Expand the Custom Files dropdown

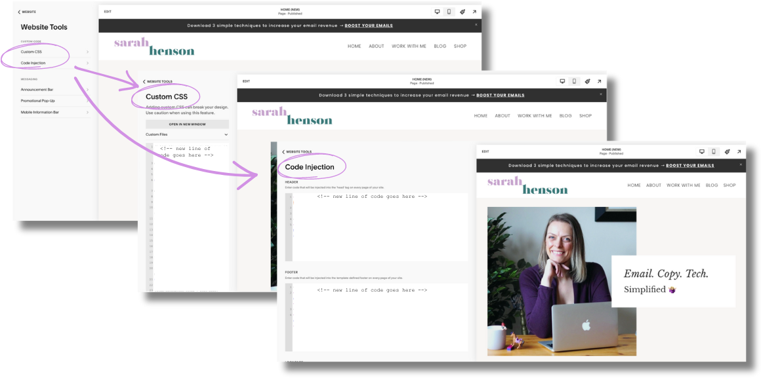pos(187,134)
